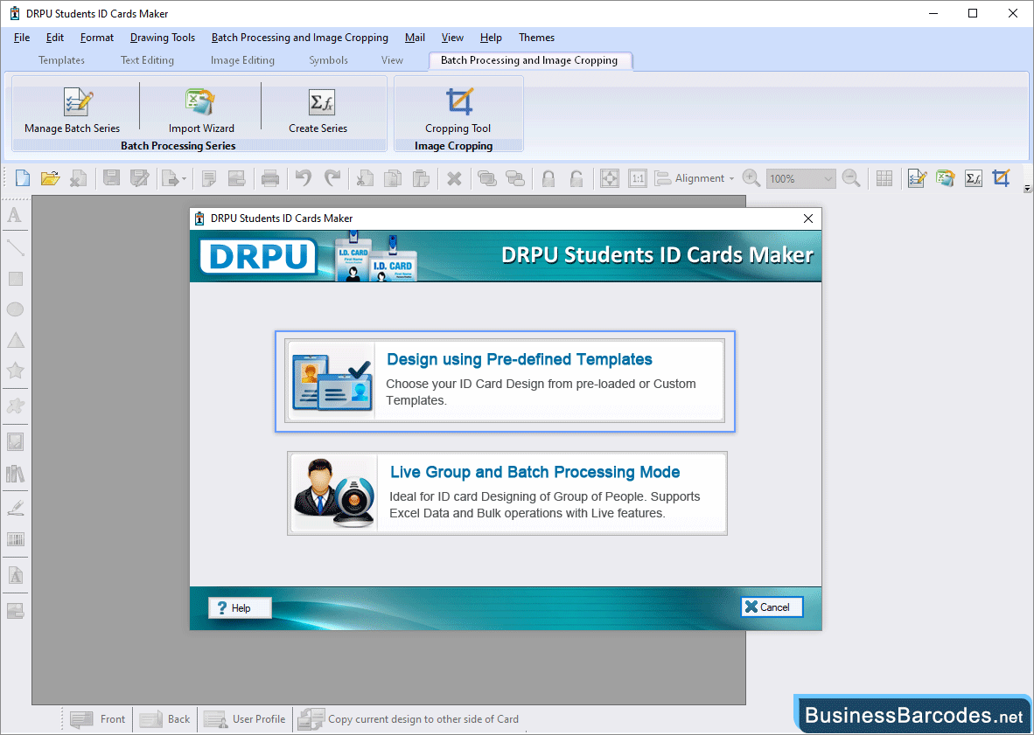
Task: Click the Lock toolbar icon
Action: click(548, 177)
